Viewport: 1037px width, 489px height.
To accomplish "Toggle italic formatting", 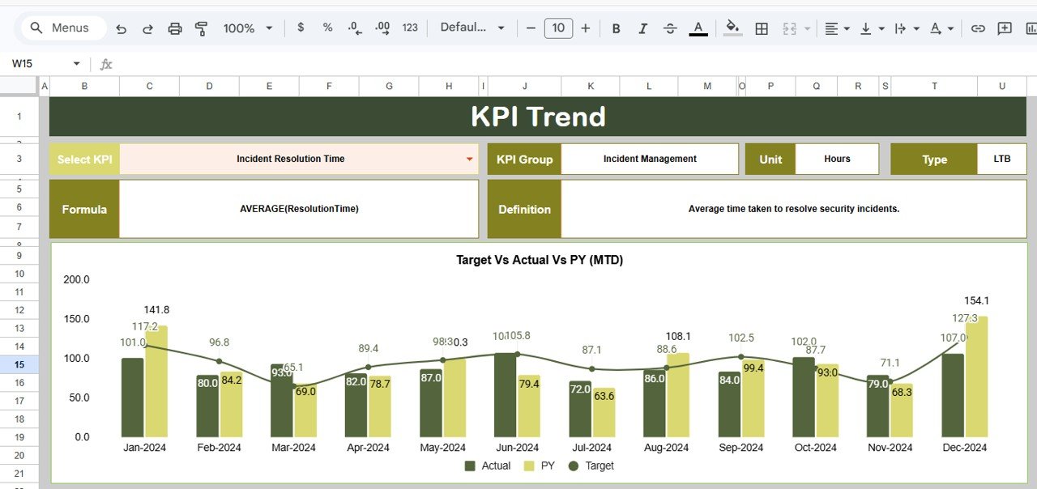I will [642, 28].
